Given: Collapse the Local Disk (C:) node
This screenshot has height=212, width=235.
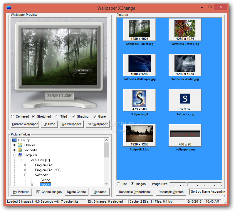Looking at the screenshot, I should [x=20, y=160].
